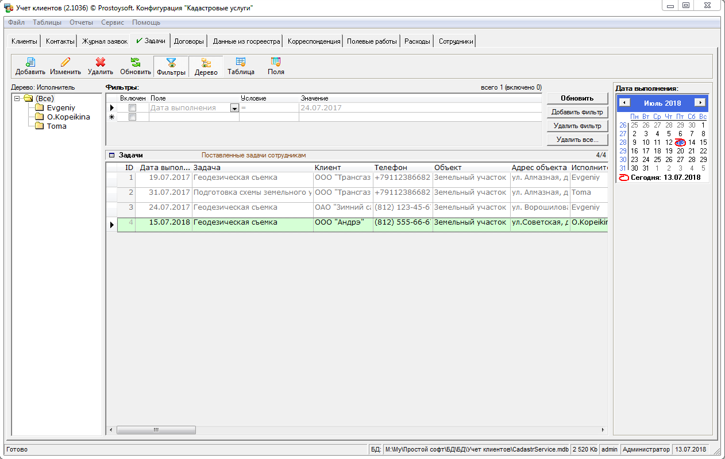Click the Обновить refresh toolbar icon

coord(135,63)
